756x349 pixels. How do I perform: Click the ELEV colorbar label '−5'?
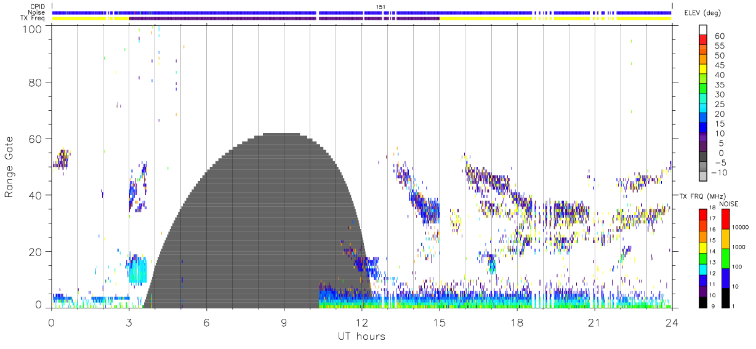pyautogui.click(x=719, y=162)
